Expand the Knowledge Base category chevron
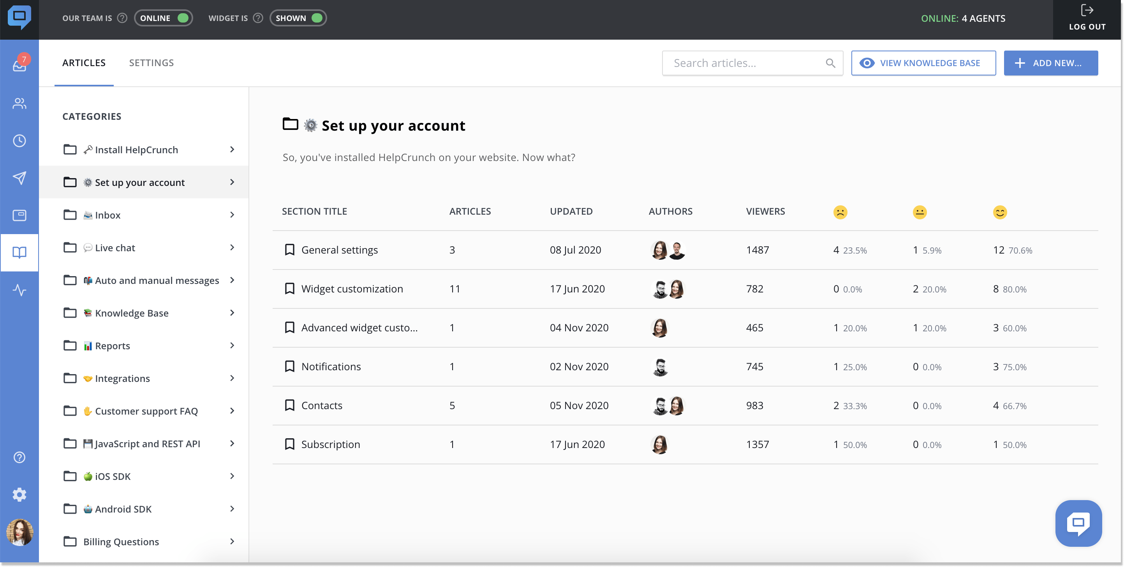The image size is (1124, 567). (232, 313)
